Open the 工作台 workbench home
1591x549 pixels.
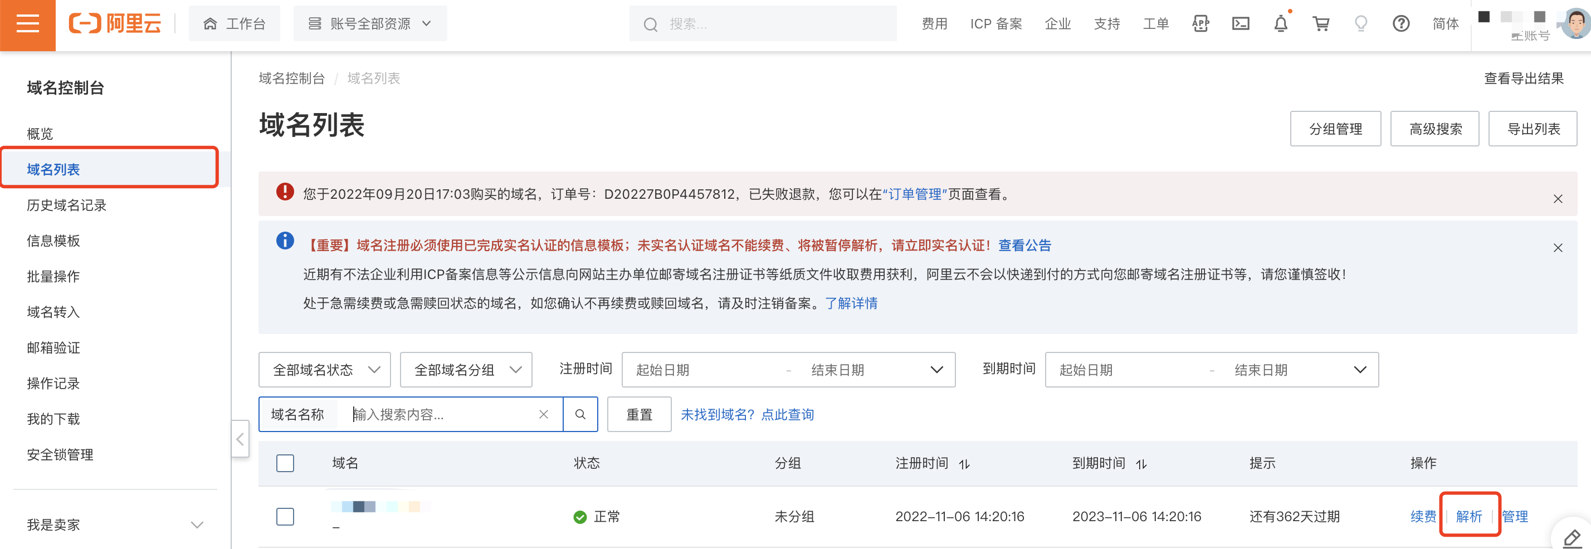coord(235,24)
